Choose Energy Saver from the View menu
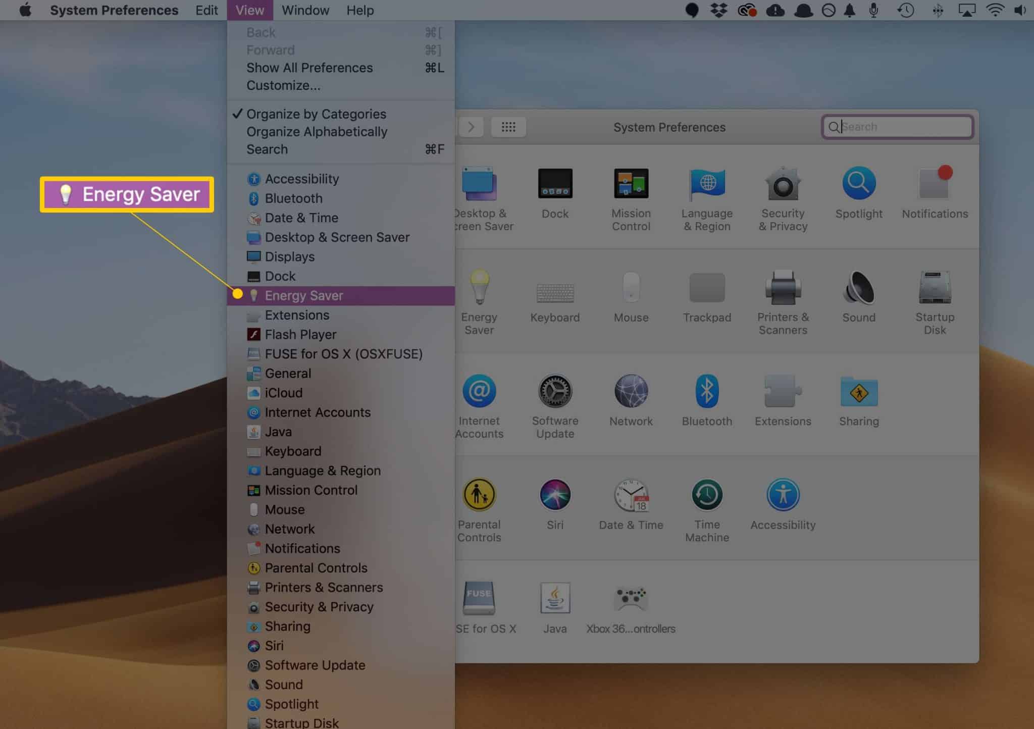Screen dimensions: 1034x729 click(x=304, y=296)
